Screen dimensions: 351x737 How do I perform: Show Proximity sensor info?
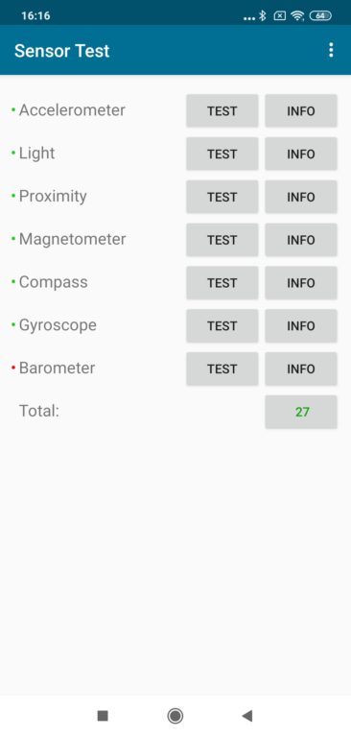(301, 197)
